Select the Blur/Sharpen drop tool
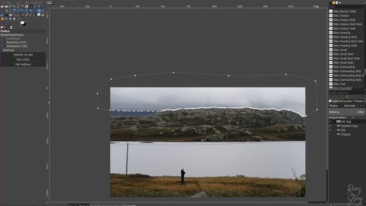Viewport: 366px width, 206px height. click(x=10, y=19)
